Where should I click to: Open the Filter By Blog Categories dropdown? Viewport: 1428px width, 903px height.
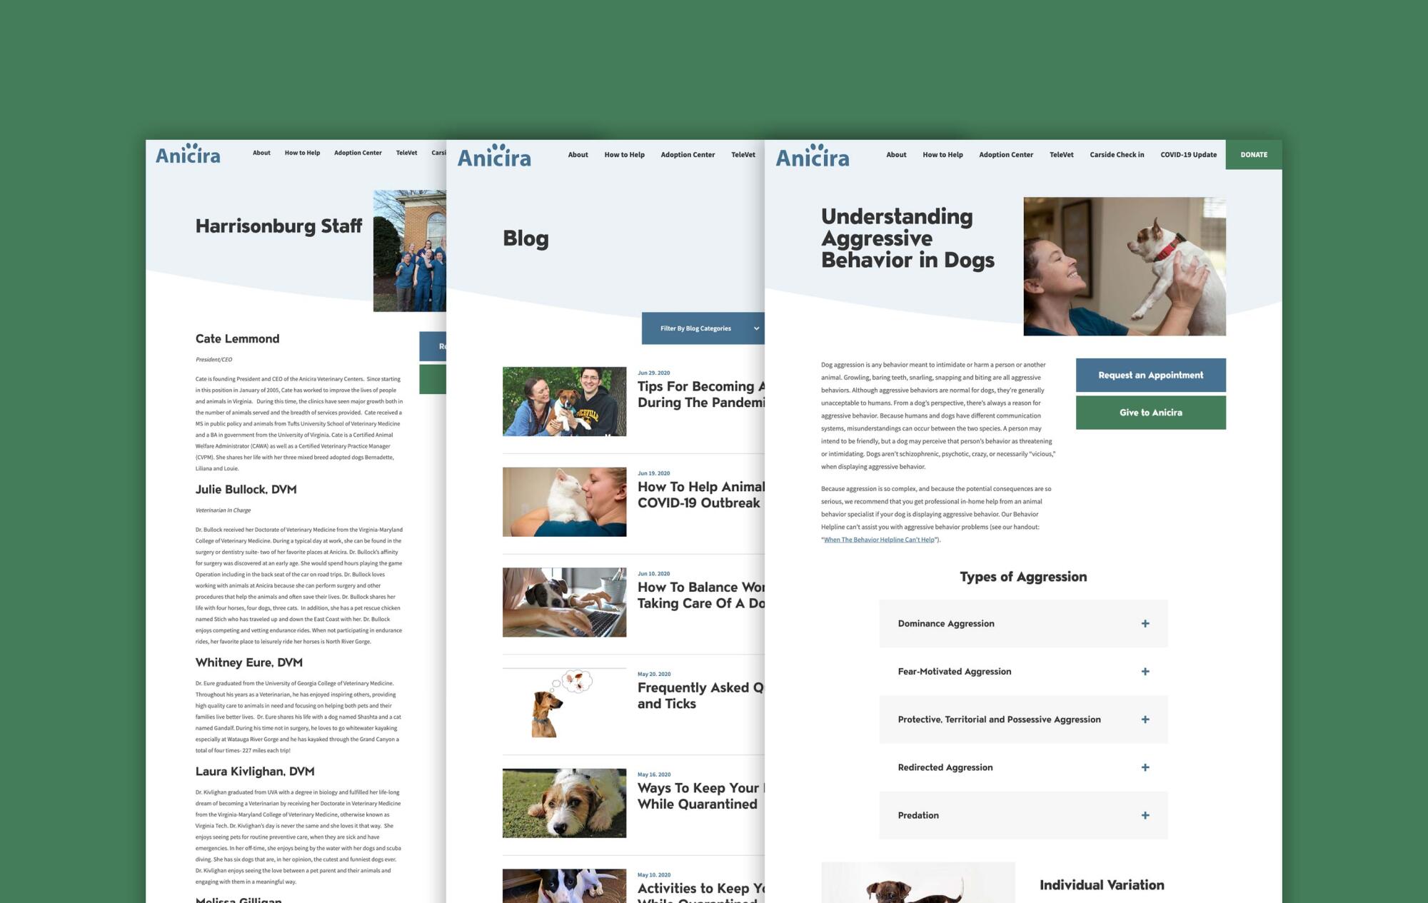point(703,328)
